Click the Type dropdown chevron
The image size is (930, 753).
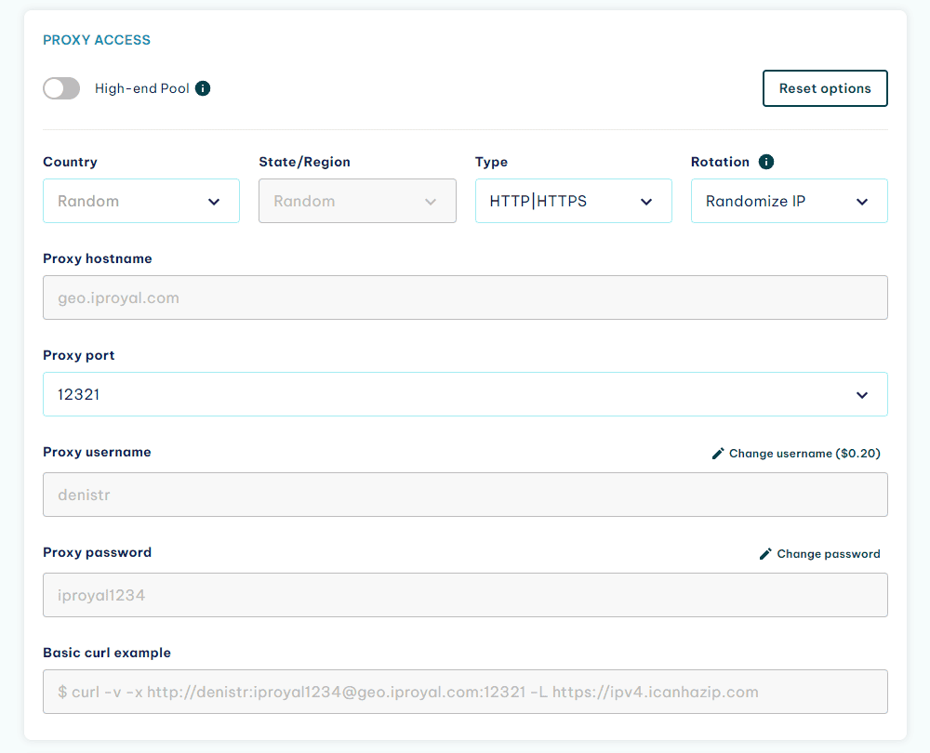[646, 201]
